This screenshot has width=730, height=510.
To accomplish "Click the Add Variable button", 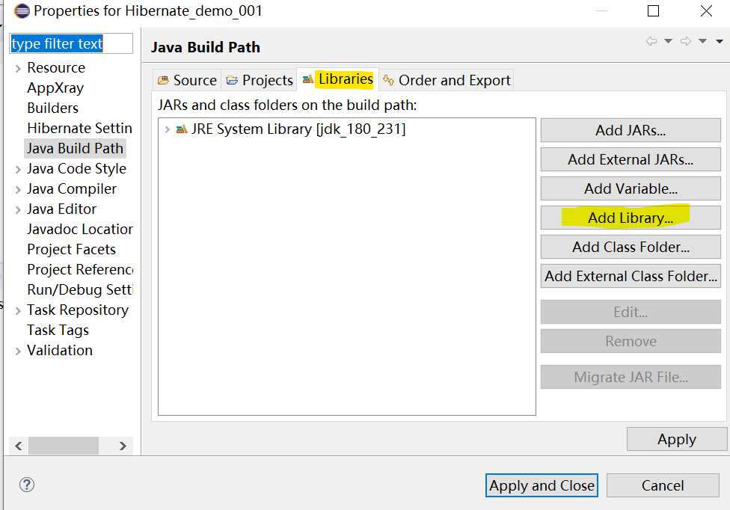I will (x=631, y=188).
